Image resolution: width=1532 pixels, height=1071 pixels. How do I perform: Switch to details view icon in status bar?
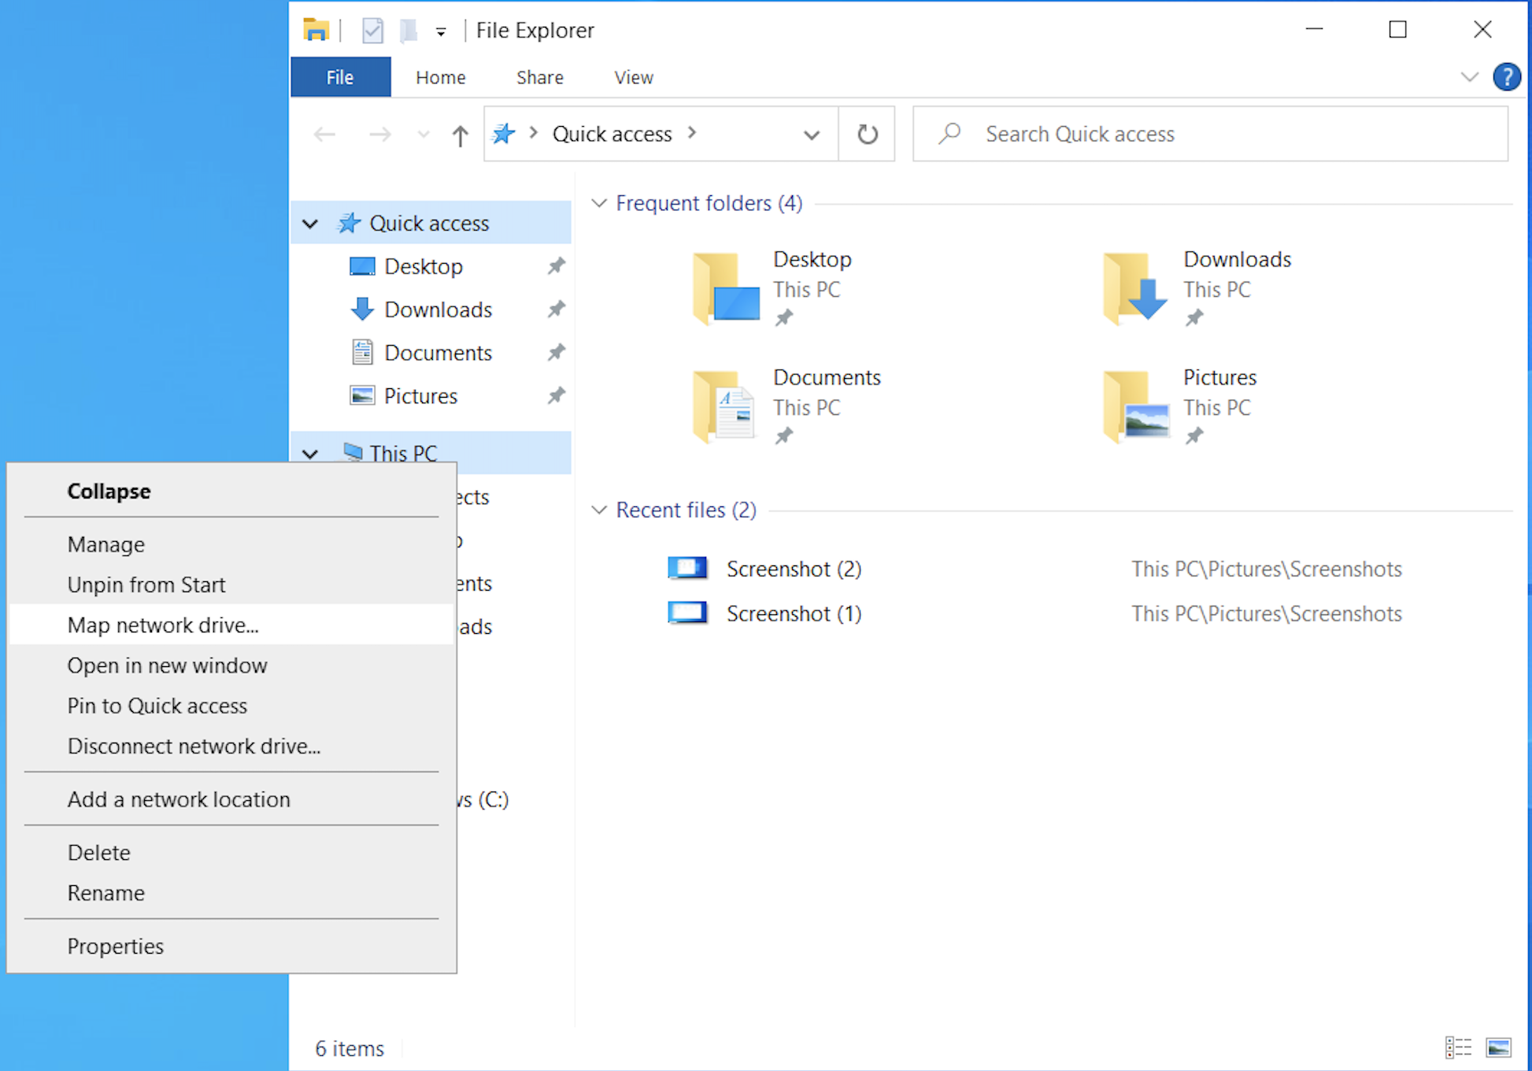click(1458, 1047)
